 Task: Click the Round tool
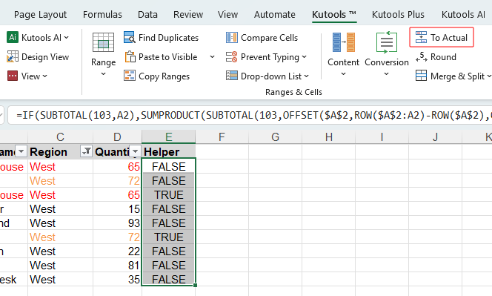pyautogui.click(x=436, y=57)
